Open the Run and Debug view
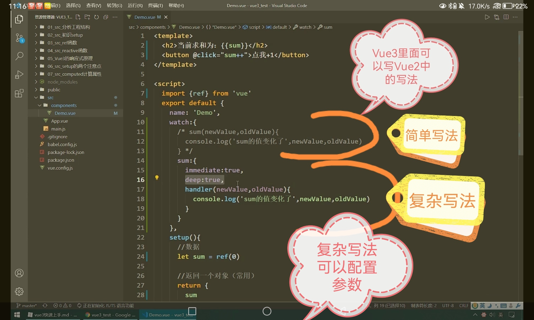The image size is (534, 320). coord(19,75)
